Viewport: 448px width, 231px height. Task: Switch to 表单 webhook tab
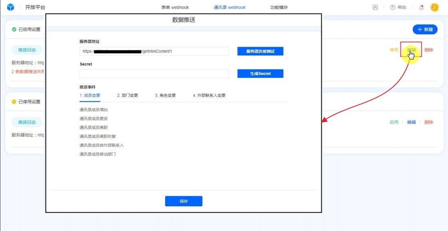coord(175,8)
